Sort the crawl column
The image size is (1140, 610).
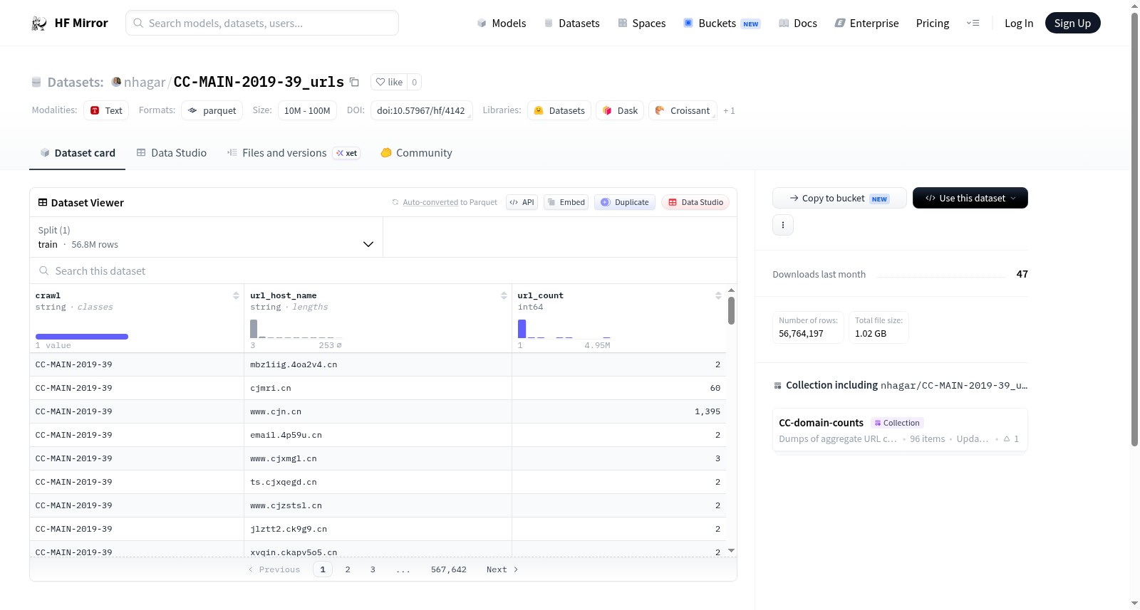click(236, 295)
